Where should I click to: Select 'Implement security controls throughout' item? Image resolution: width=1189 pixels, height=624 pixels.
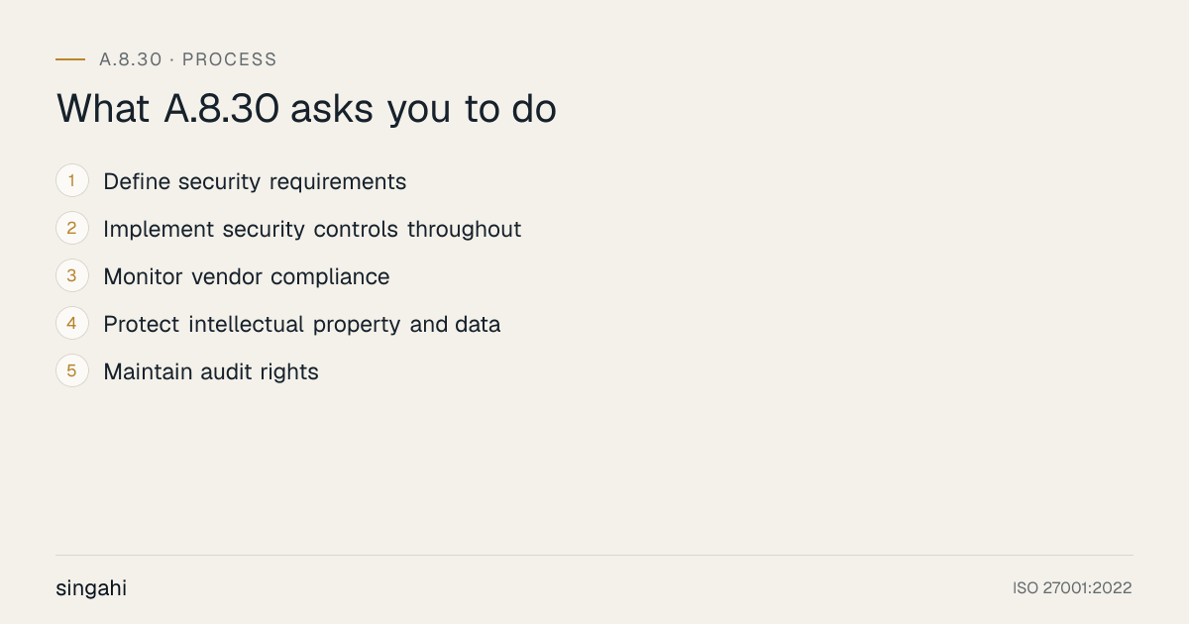312,230
